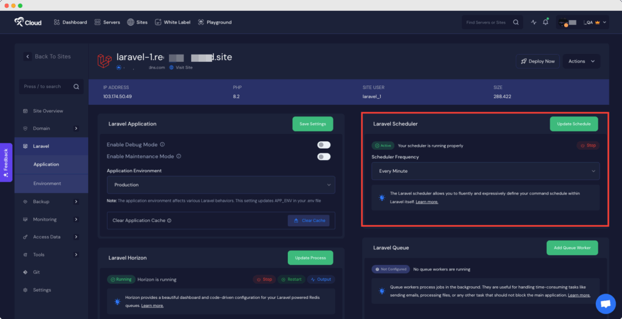The image size is (622, 319).
Task: Click the sidebar search magnifier icon
Action: click(77, 87)
